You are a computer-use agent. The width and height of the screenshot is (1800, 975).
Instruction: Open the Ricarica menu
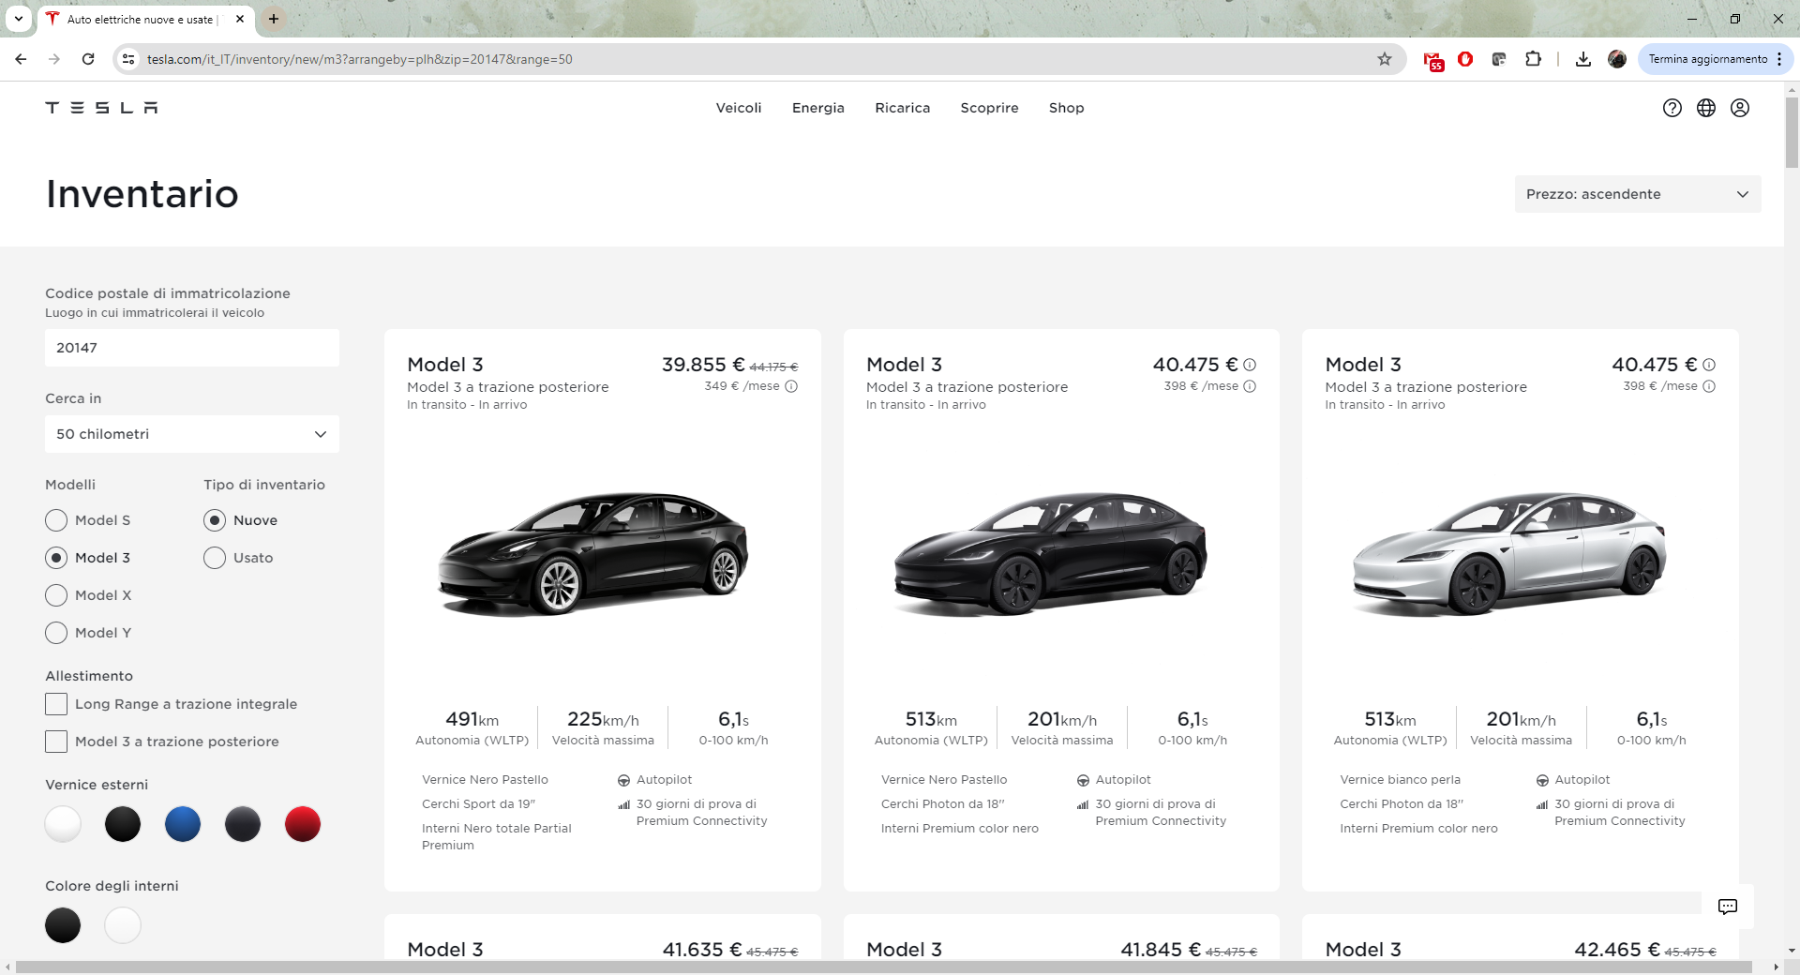point(903,108)
